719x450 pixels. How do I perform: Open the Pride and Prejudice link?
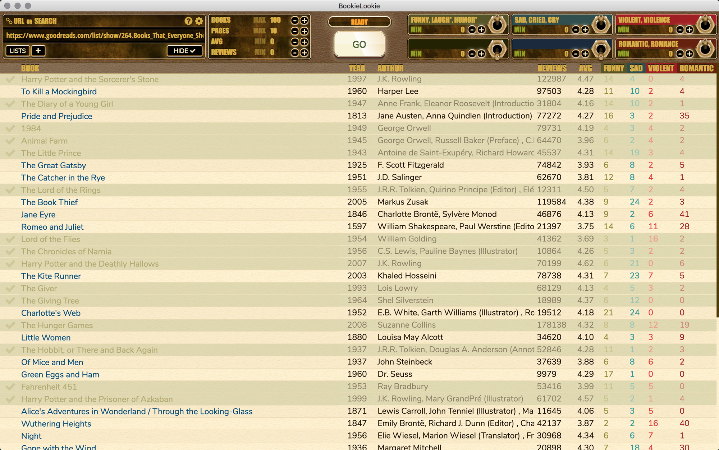(56, 116)
